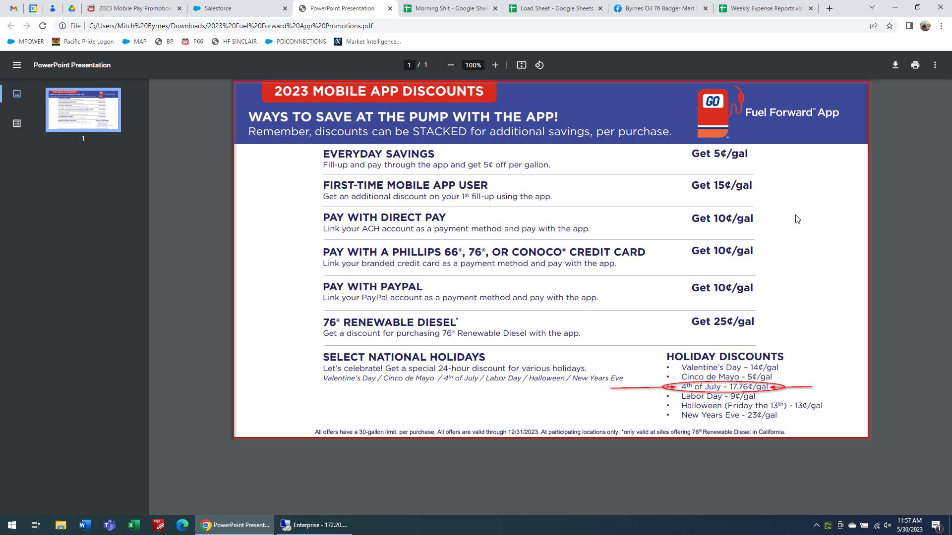Switch to Enterprise remote session taskbar button

point(313,525)
